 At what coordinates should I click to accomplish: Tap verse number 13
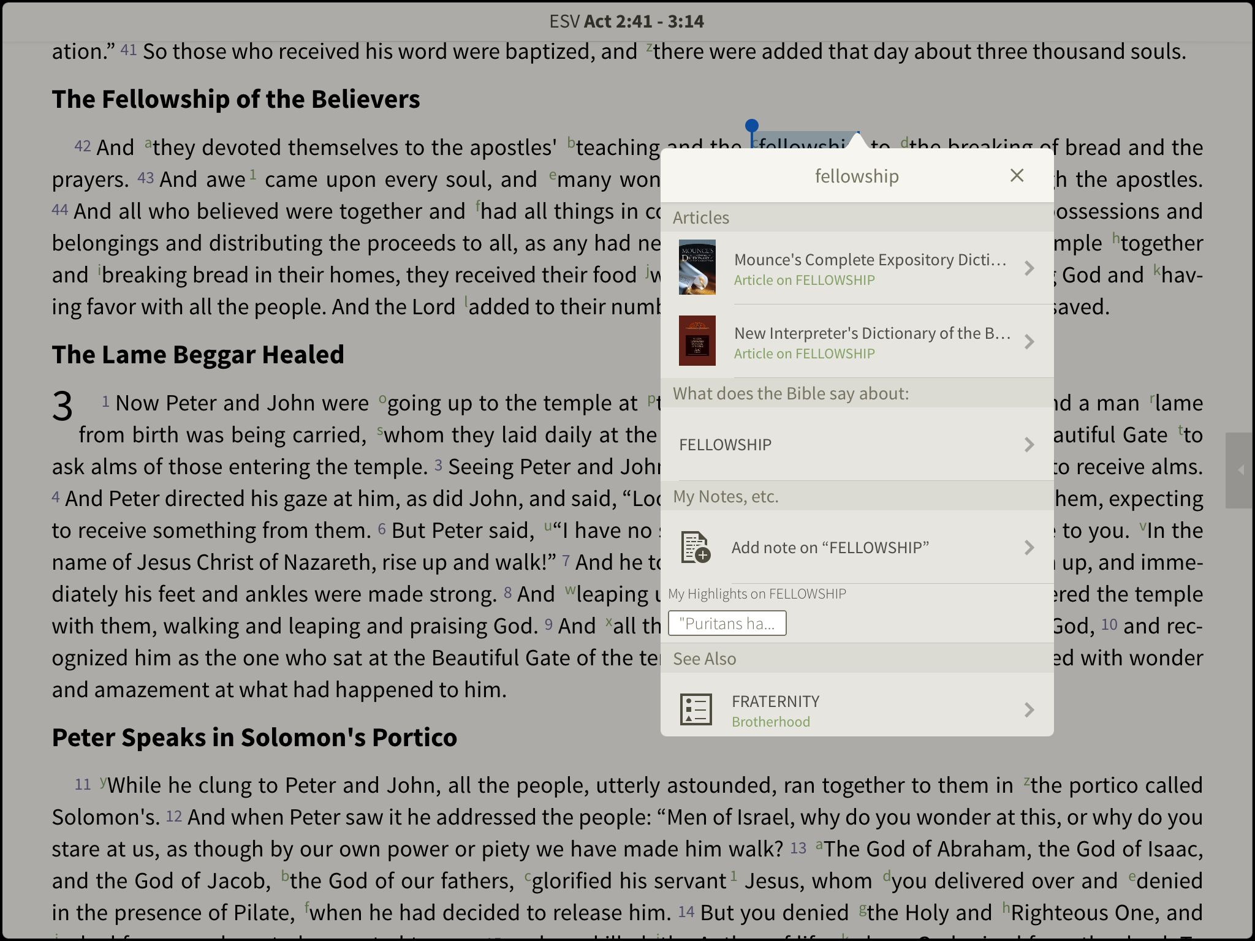click(x=798, y=848)
